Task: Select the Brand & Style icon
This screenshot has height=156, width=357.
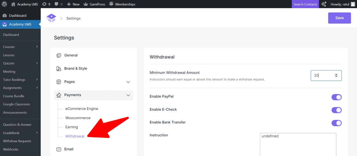Action: tap(59, 69)
